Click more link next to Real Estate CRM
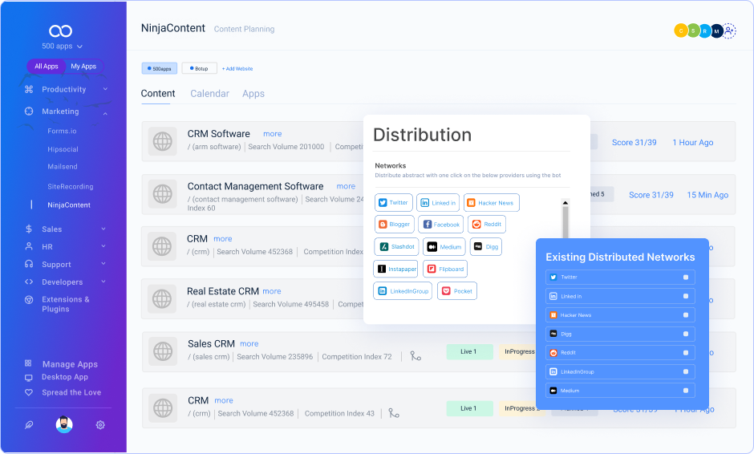Viewport: 754px width, 454px height. 272,291
